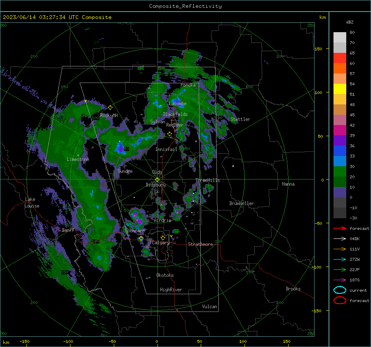Click the Innisfail town label

pos(166,149)
